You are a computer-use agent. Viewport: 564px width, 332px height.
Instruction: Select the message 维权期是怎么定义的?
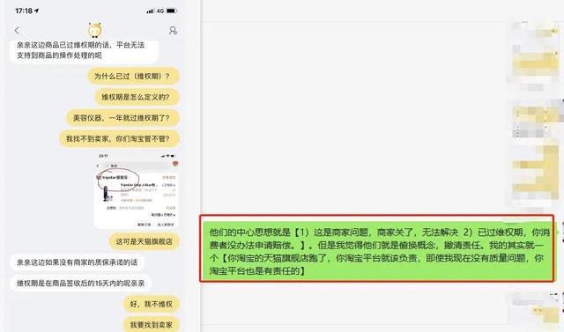(137, 97)
